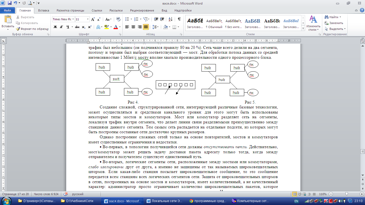Viewport: 365px width, 205px height.
Task: Click the tab selector at ruler corner
Action: tap(3, 41)
